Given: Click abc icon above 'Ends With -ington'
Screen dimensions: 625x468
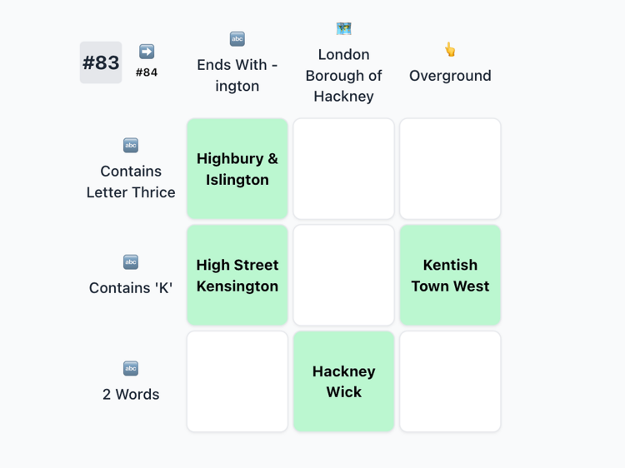Looking at the screenshot, I should coord(237,39).
